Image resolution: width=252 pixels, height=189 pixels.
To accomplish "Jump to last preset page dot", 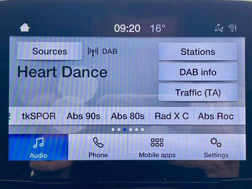I will (142, 130).
